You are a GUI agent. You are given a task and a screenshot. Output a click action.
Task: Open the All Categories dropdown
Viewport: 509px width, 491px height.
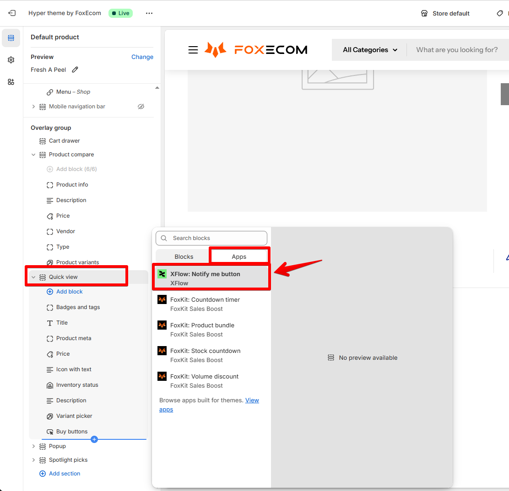370,50
